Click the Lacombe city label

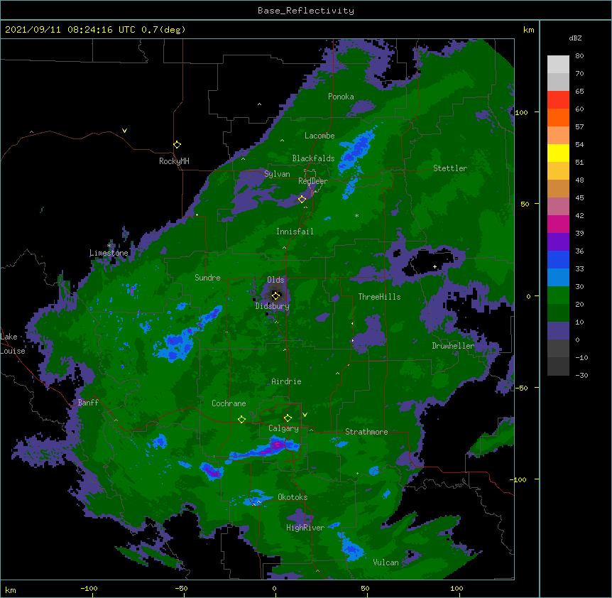tap(319, 136)
